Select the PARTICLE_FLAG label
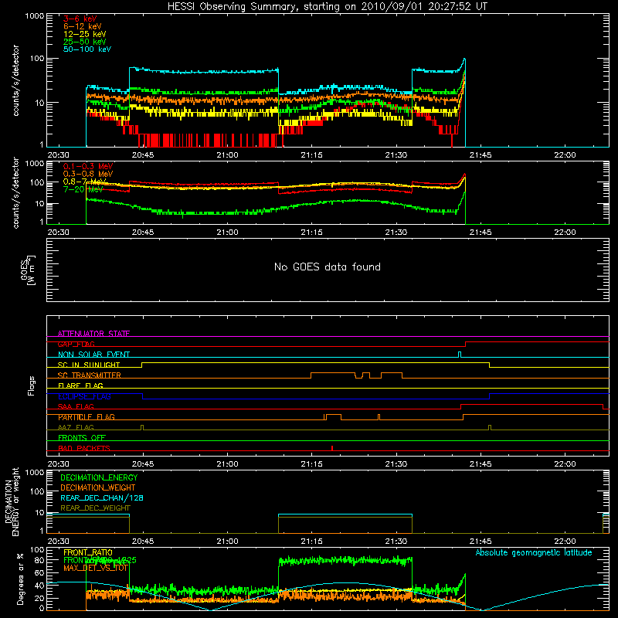The height and width of the screenshot is (618, 618). pyautogui.click(x=87, y=417)
